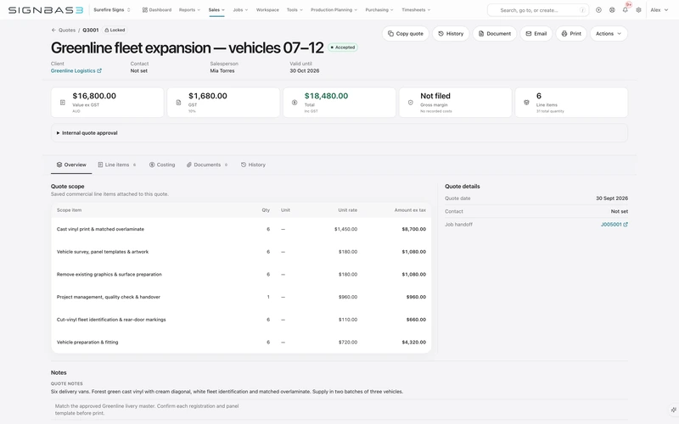Switch to the Overview tab

[x=71, y=165]
